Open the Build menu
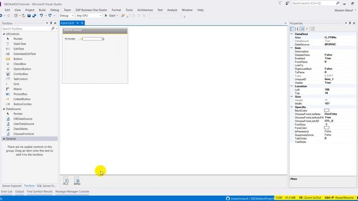This screenshot has height=201, width=358. pos(42,10)
